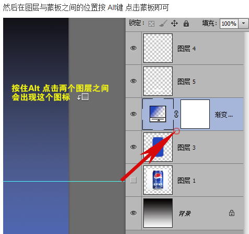Hide 图层 4 via eye icon

coord(133,48)
